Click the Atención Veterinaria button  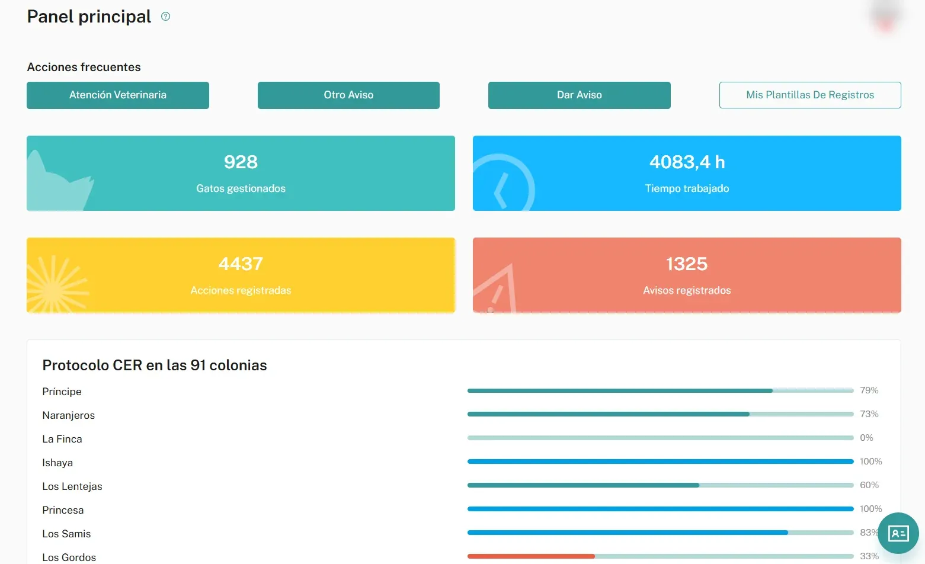pyautogui.click(x=118, y=95)
